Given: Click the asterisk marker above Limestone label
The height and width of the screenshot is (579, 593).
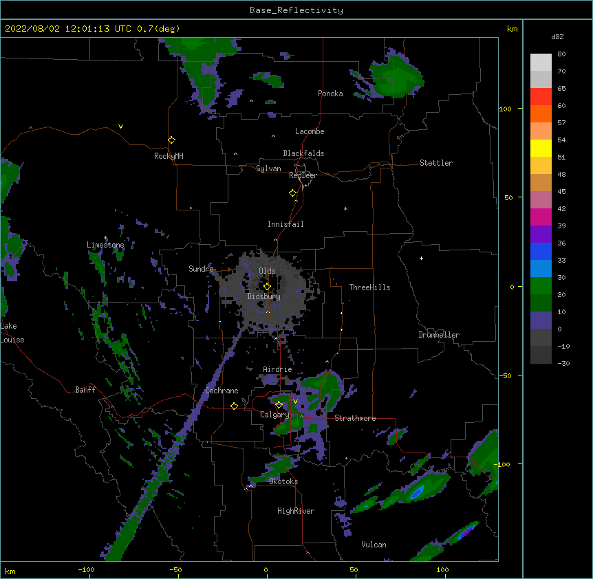Looking at the screenshot, I should tap(105, 238).
